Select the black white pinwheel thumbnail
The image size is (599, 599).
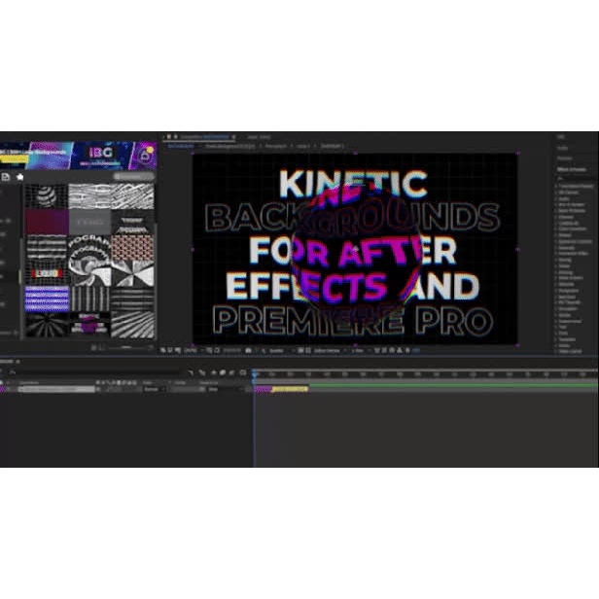(132, 272)
